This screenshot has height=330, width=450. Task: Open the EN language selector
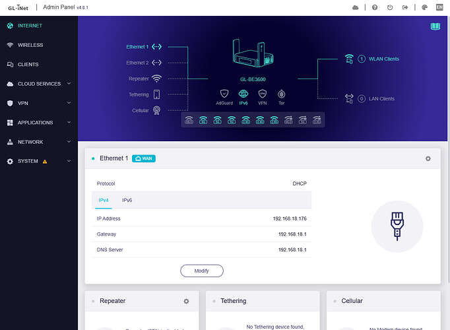point(439,7)
